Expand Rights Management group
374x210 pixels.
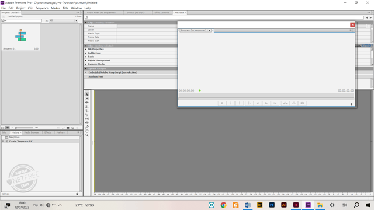[86, 60]
